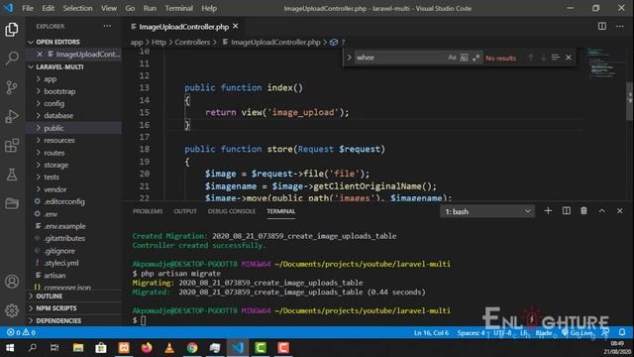Go to next find match arrow
This screenshot has height=357, width=634.
click(x=543, y=58)
